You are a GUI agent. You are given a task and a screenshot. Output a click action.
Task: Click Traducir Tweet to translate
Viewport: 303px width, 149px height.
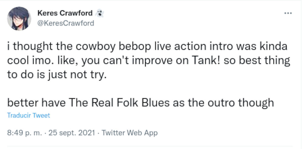click(28, 115)
